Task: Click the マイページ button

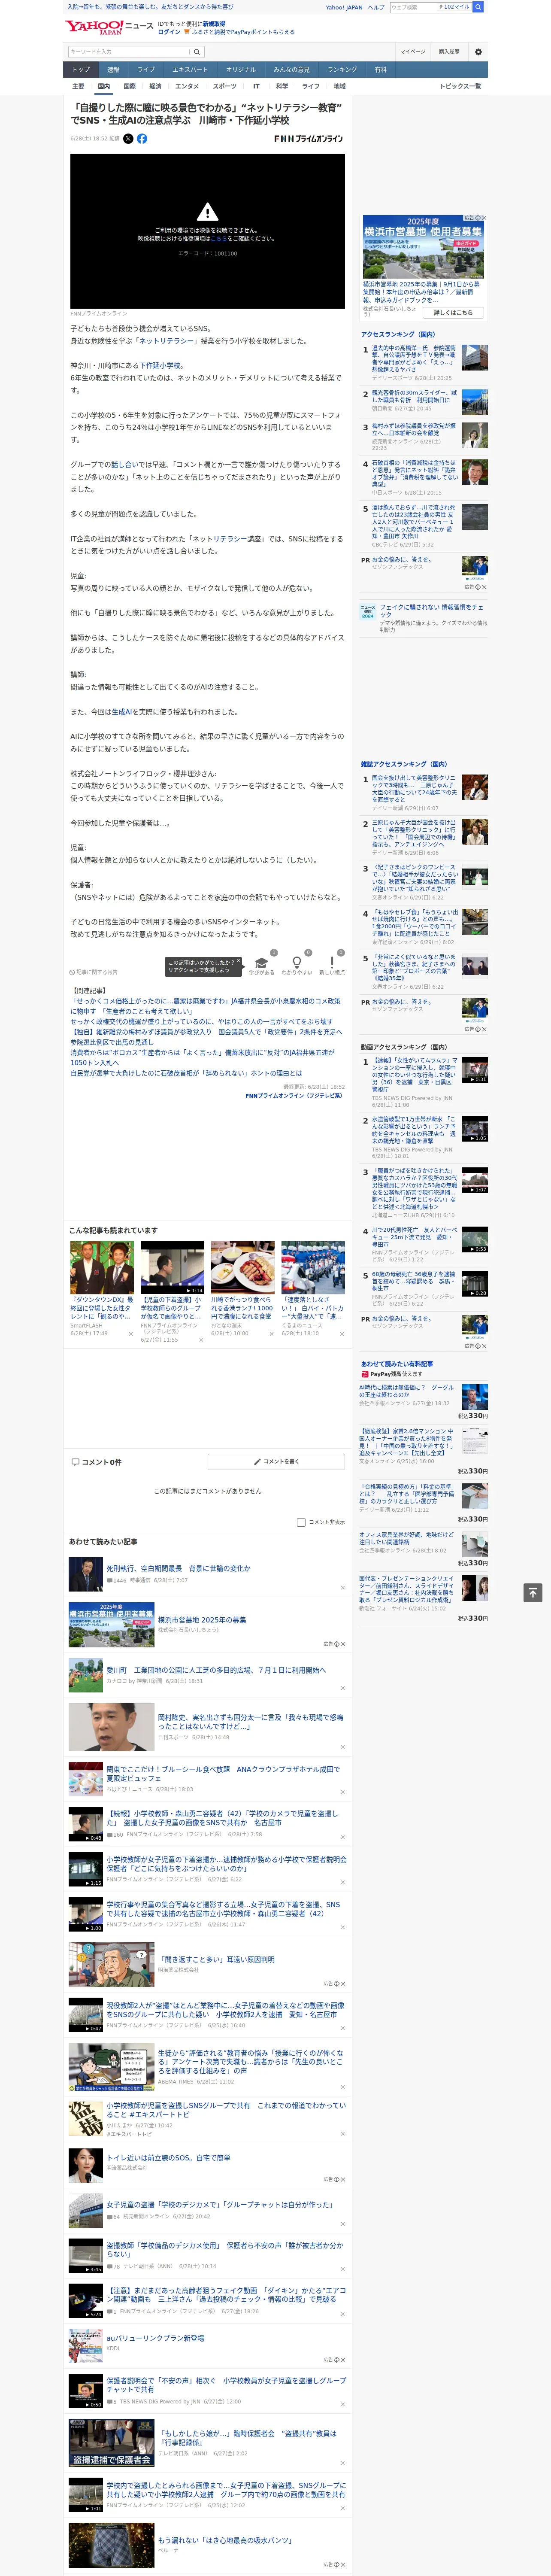Action: [x=413, y=51]
